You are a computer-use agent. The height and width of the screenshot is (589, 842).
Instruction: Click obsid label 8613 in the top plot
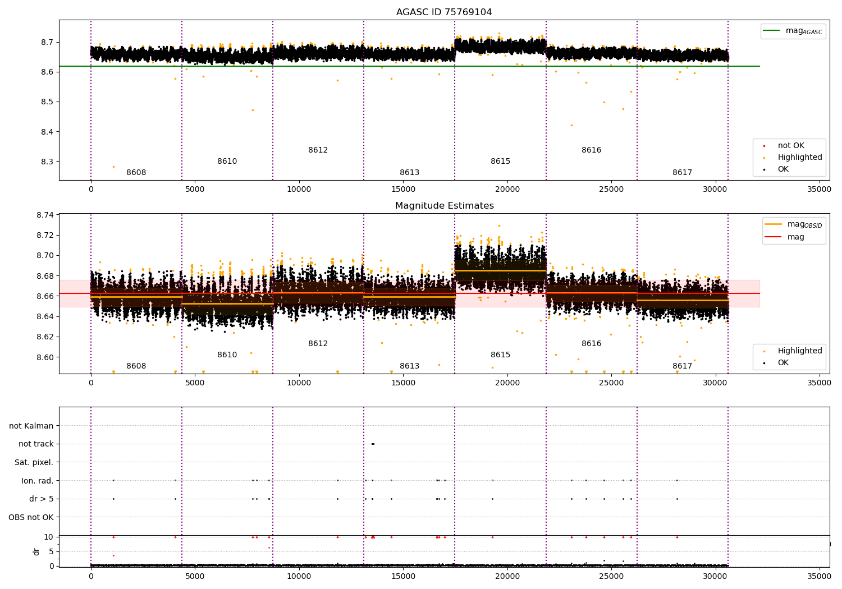410,173
